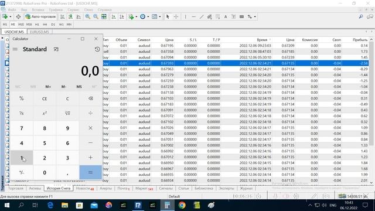Open the indicators list dropdown arrow

[137, 17]
